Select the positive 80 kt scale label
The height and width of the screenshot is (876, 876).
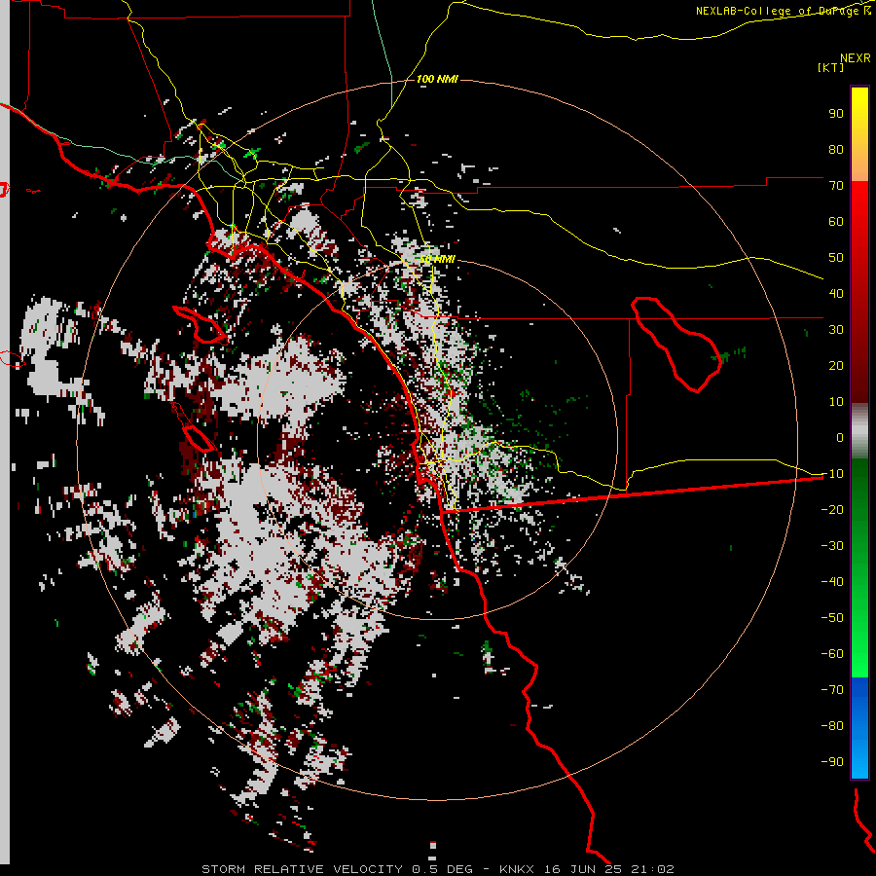836,150
